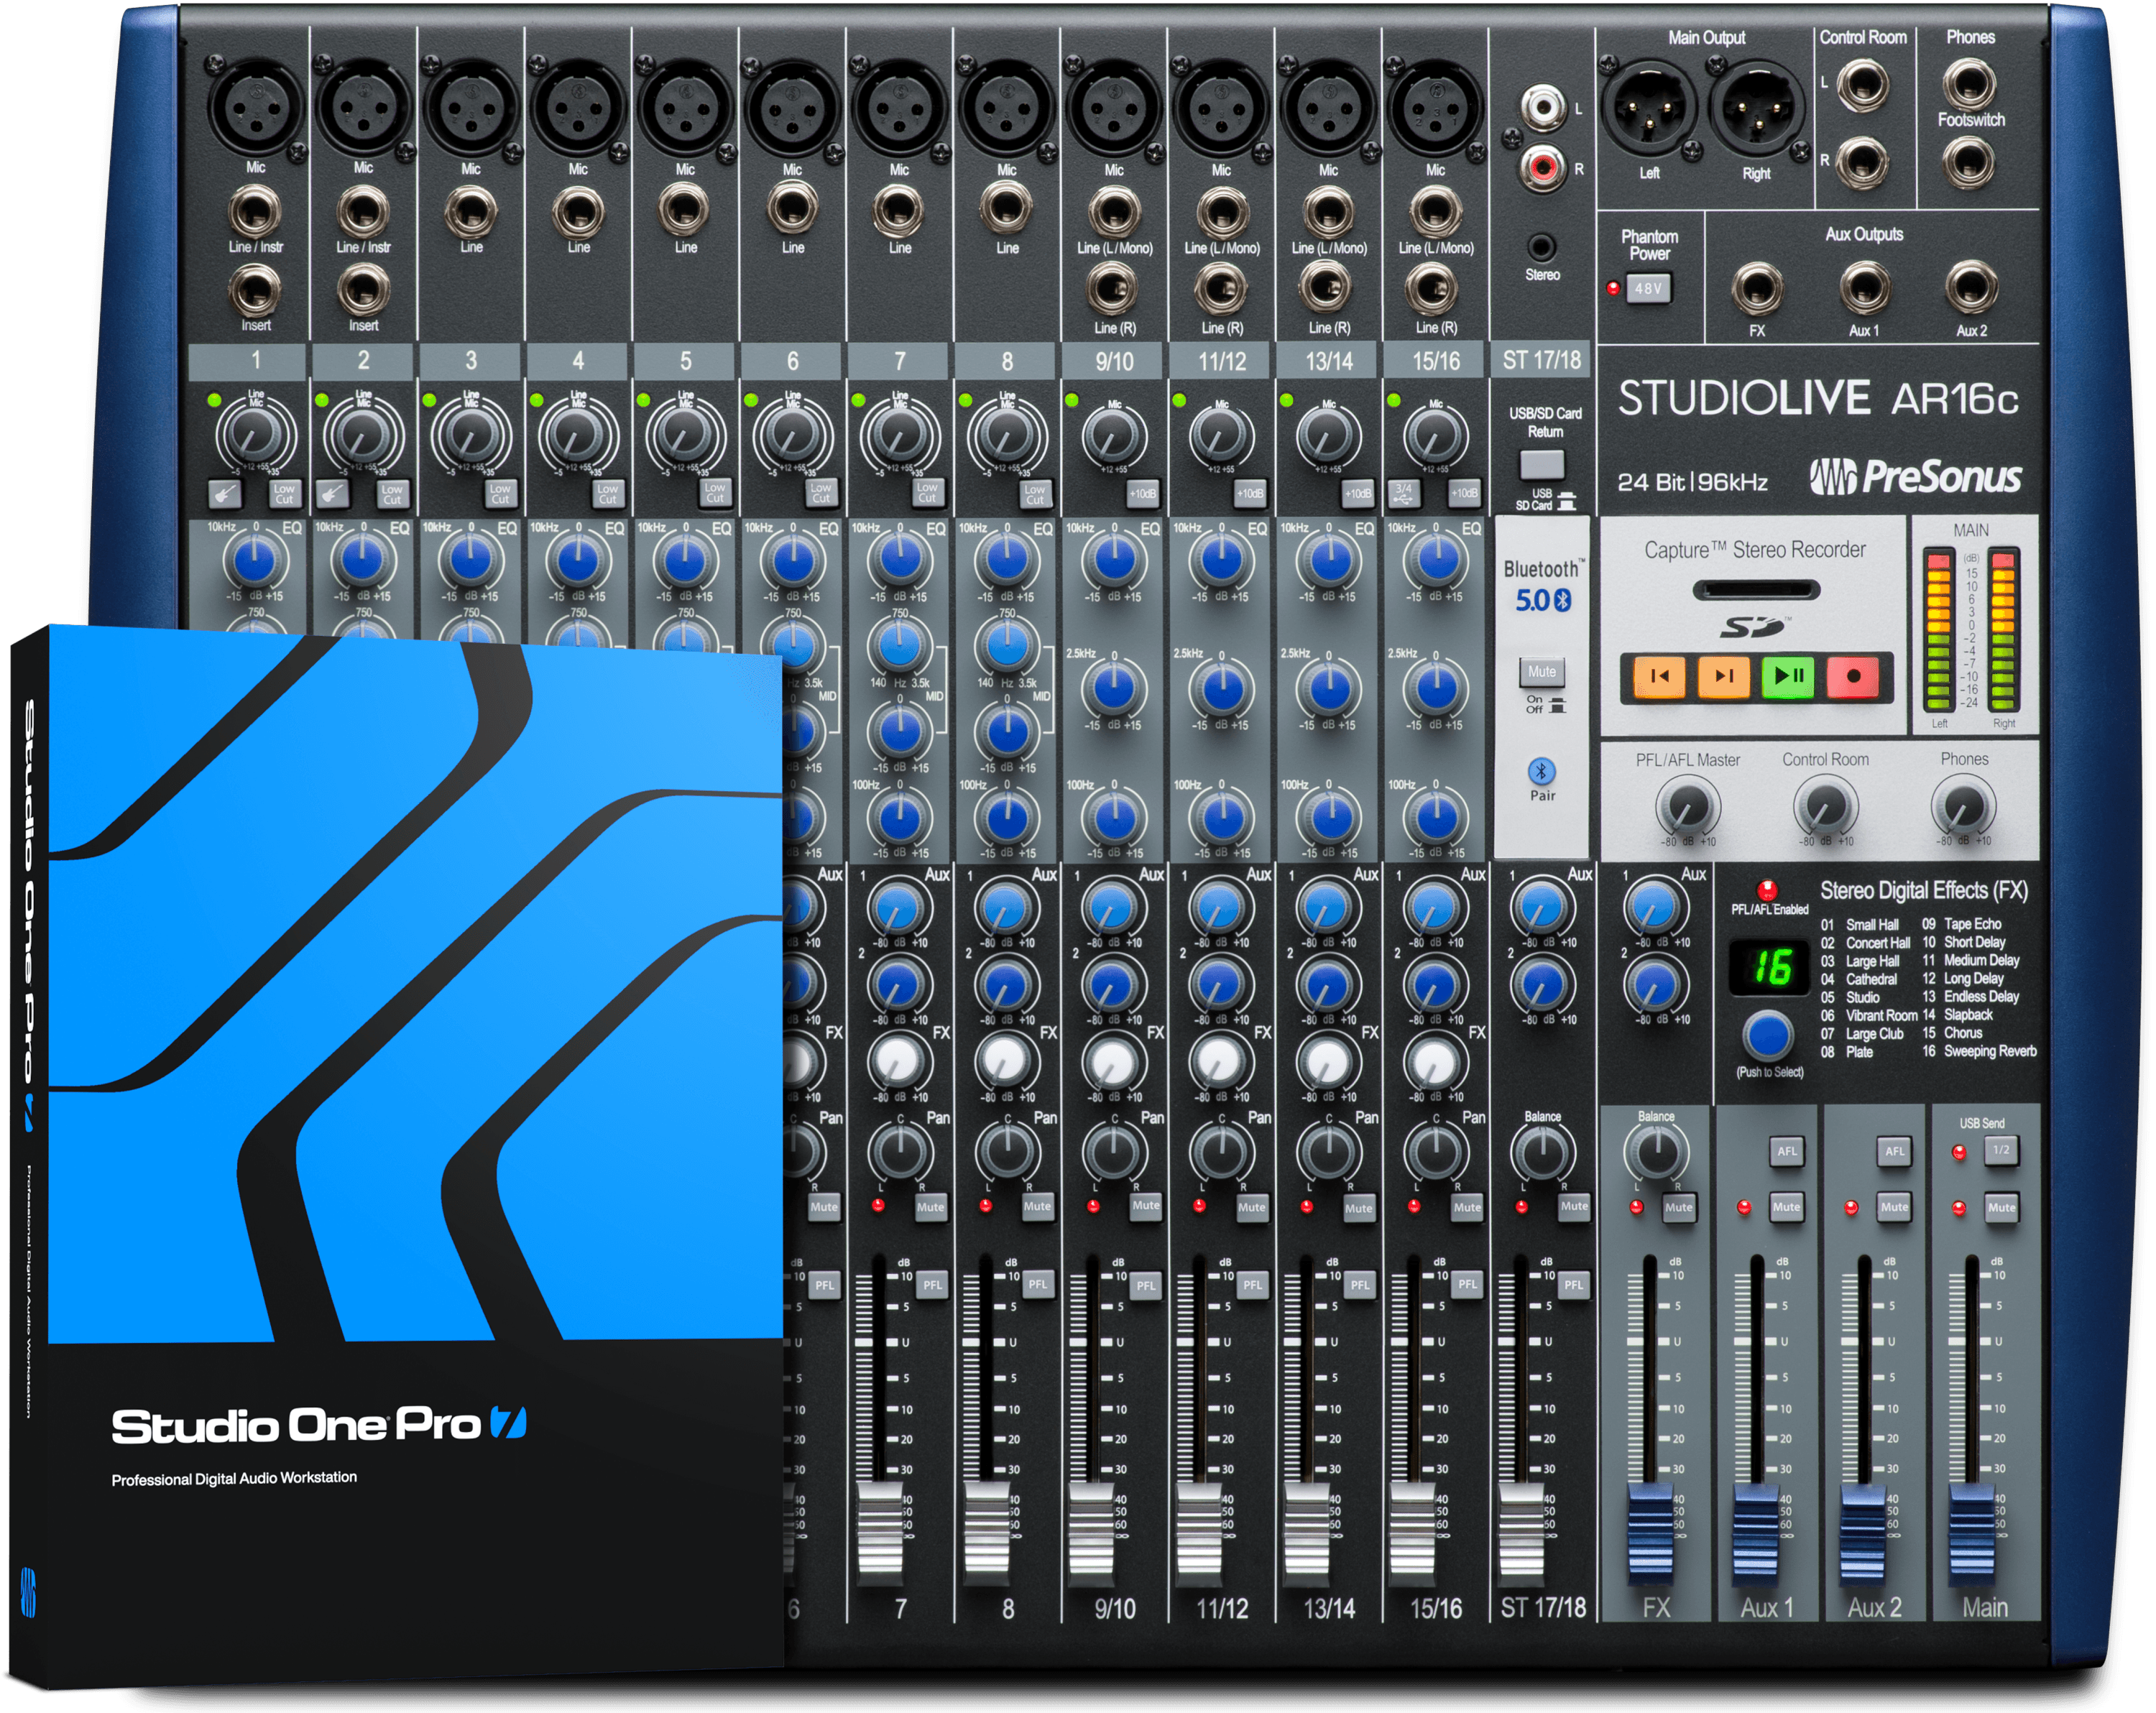
Task: Switch the USB/SD Card Return selector
Action: click(1542, 465)
